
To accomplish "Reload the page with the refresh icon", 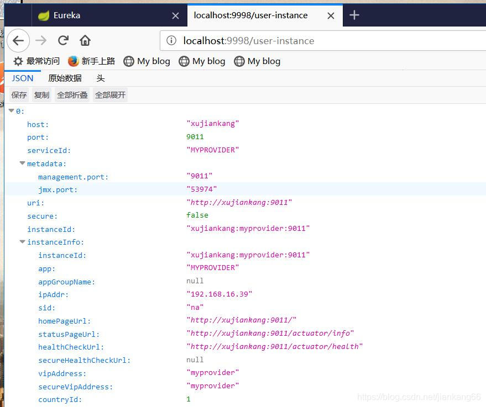I will pos(63,40).
